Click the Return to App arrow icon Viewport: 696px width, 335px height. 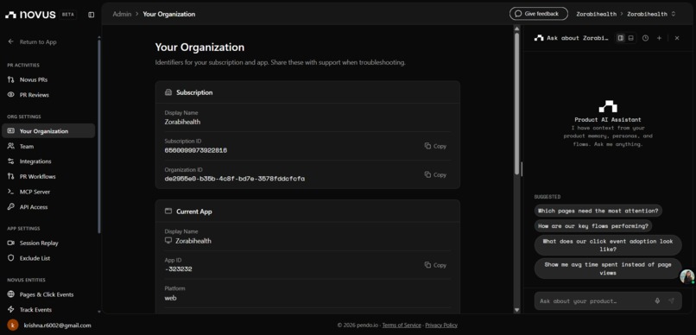11,41
